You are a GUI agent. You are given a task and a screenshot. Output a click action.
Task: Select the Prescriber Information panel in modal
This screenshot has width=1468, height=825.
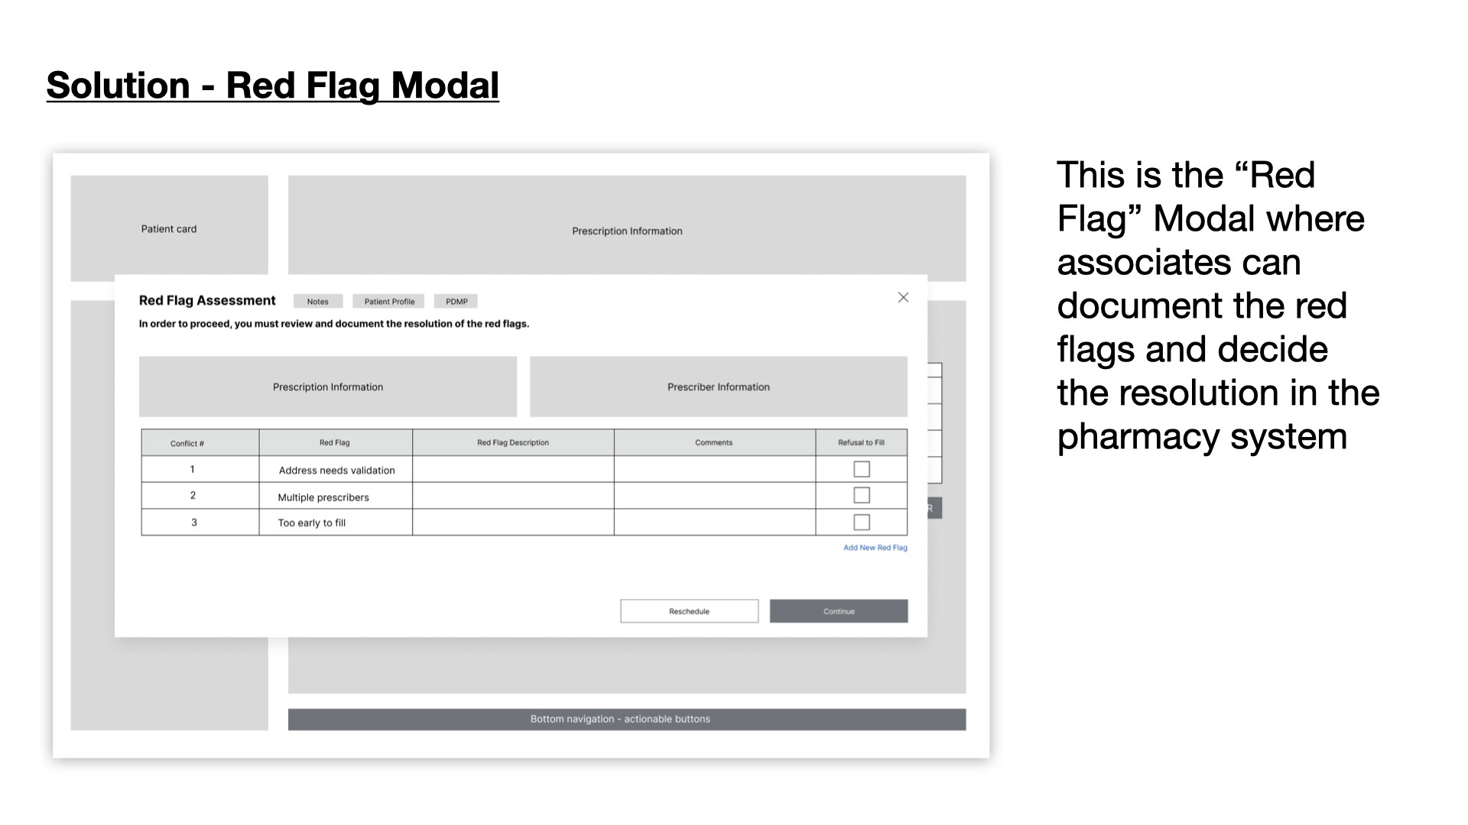point(718,387)
